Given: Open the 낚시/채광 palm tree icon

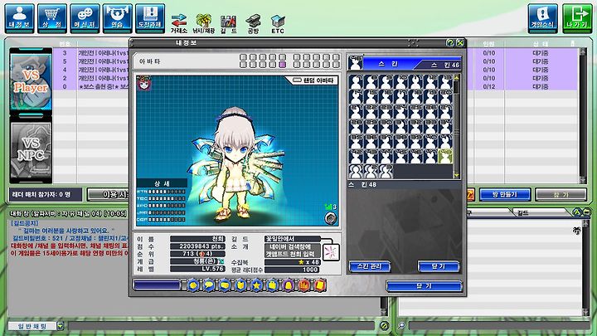Looking at the screenshot, I should pos(204,23).
